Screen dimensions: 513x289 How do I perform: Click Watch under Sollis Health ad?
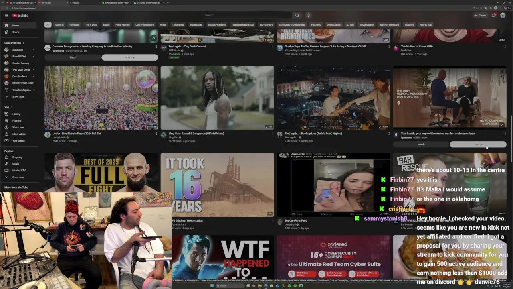421,144
